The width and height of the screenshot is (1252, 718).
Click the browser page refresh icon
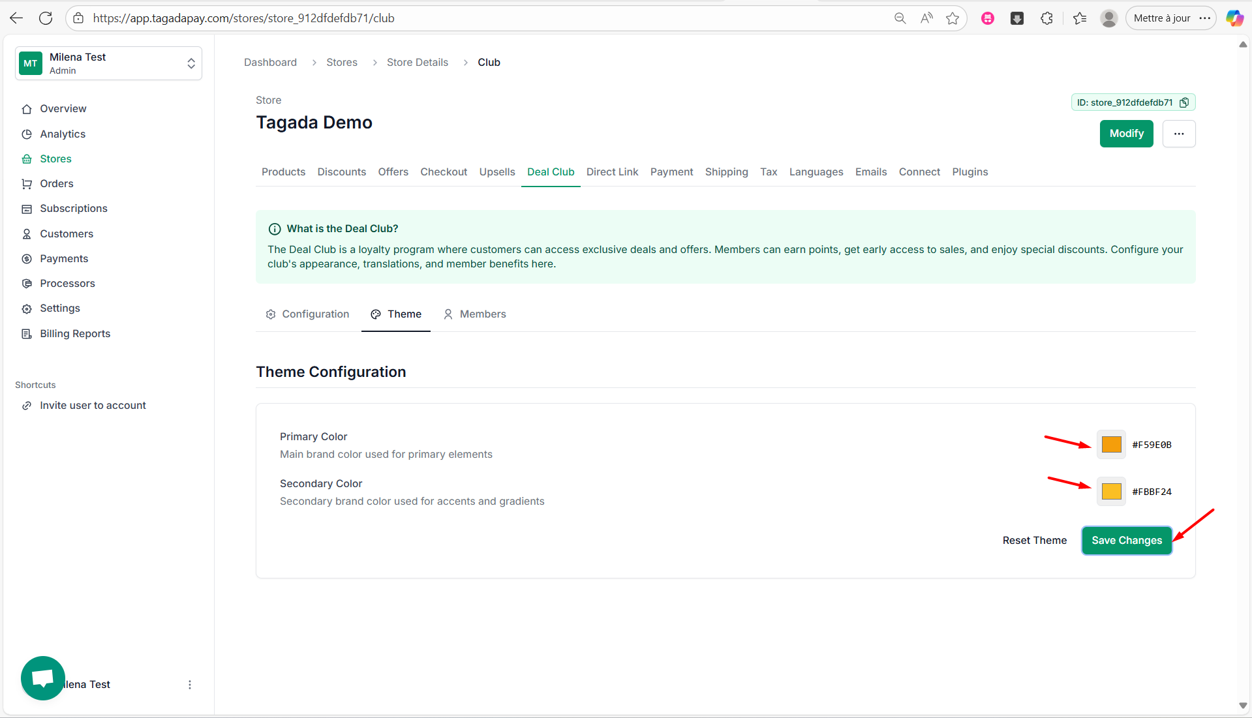click(x=46, y=18)
